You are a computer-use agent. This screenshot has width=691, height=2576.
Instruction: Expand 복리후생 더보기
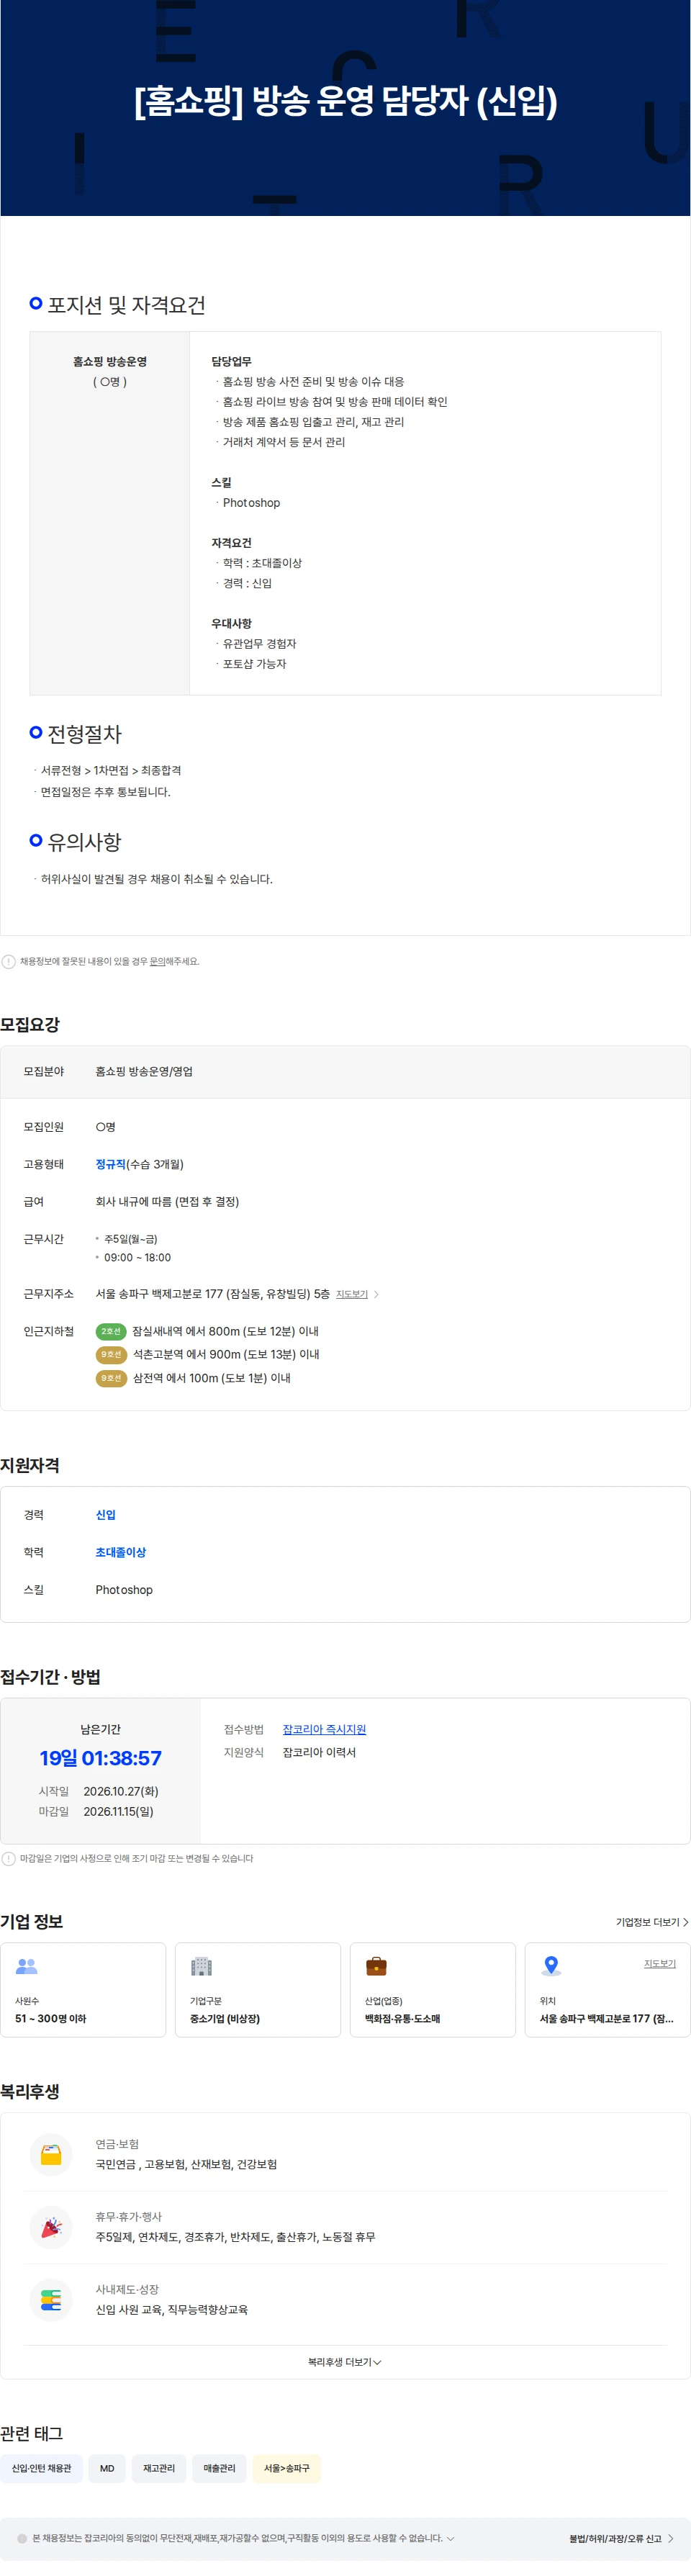pos(345,2362)
